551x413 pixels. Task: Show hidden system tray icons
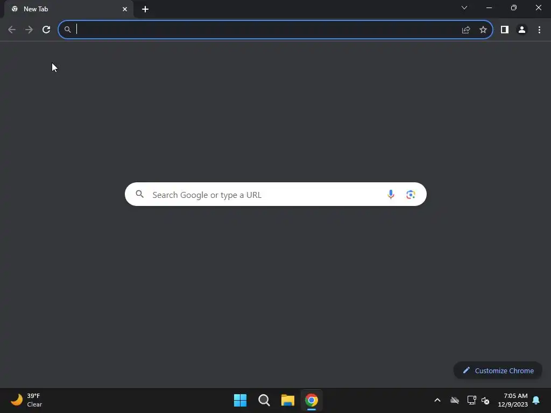437,400
